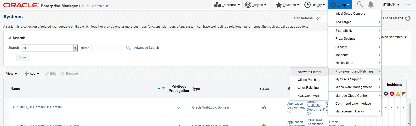This screenshot has height=126, width=416.
Task: Open the Add button dropdown
Action: click(32, 74)
